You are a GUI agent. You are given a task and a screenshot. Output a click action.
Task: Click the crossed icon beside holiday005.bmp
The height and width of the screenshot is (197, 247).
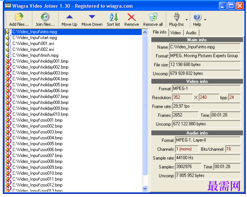(8, 85)
